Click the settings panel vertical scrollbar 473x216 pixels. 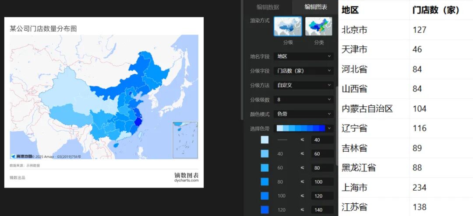point(337,126)
